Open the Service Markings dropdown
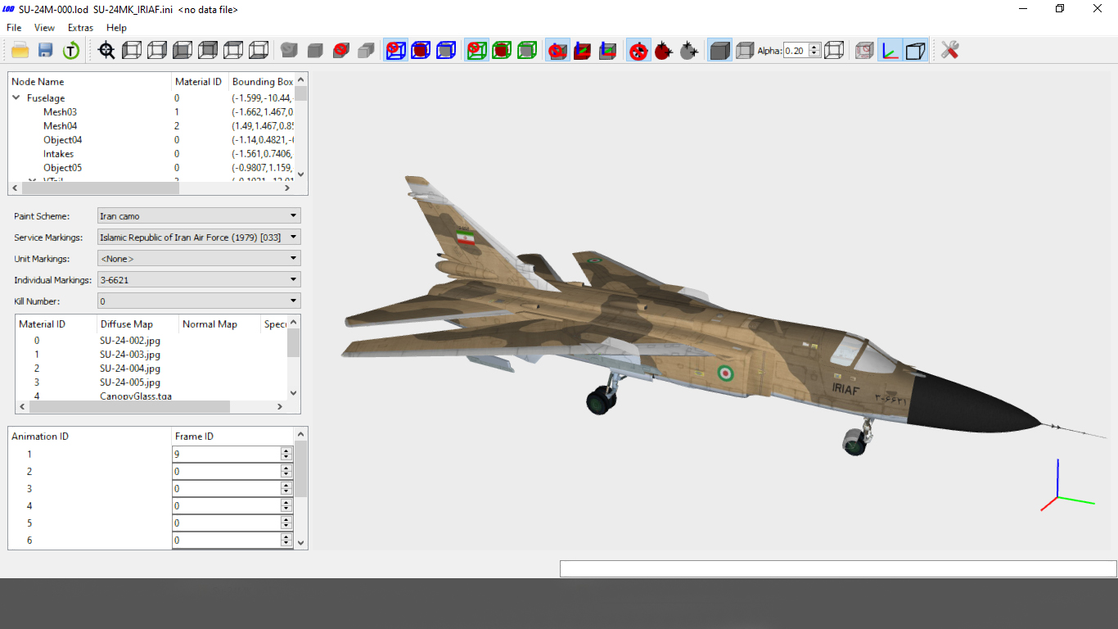The image size is (1118, 629). (199, 238)
